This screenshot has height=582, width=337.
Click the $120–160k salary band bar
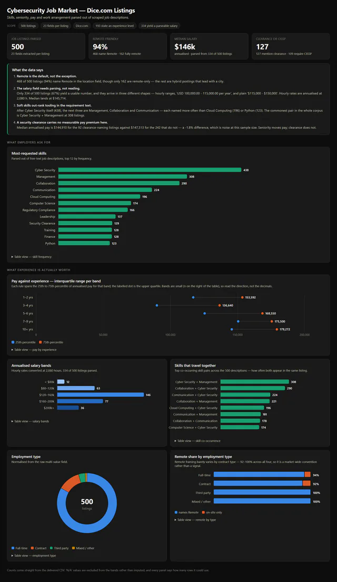(101, 395)
